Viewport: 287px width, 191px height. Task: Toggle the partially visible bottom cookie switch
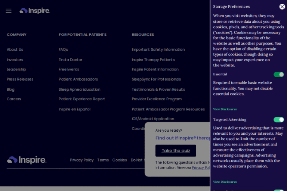click(278, 190)
